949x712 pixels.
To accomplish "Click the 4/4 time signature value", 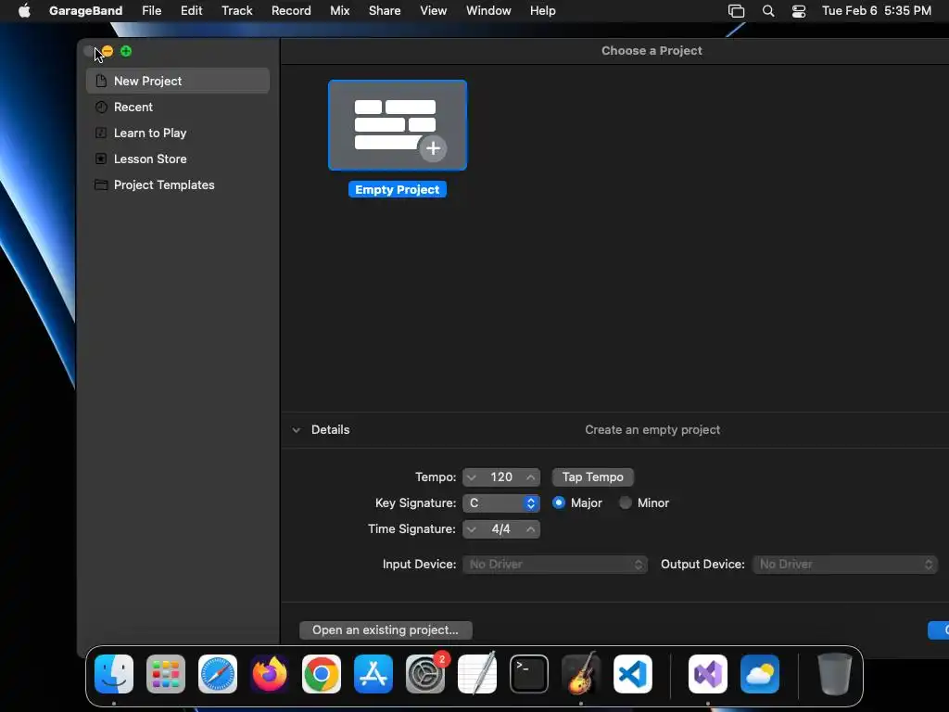I will 501,529.
